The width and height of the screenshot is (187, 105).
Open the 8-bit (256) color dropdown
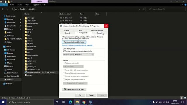tap(73, 66)
